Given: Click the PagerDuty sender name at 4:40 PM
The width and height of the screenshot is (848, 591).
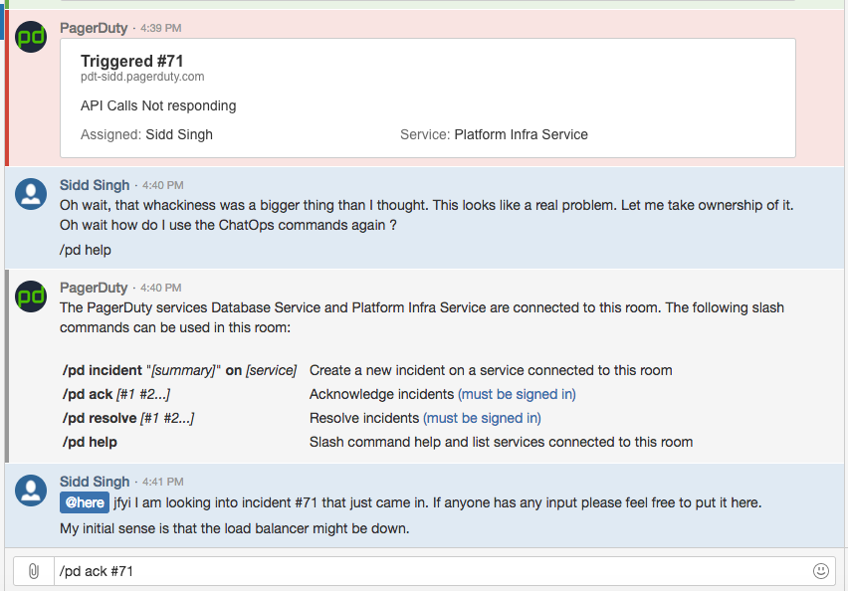Looking at the screenshot, I should pyautogui.click(x=94, y=288).
